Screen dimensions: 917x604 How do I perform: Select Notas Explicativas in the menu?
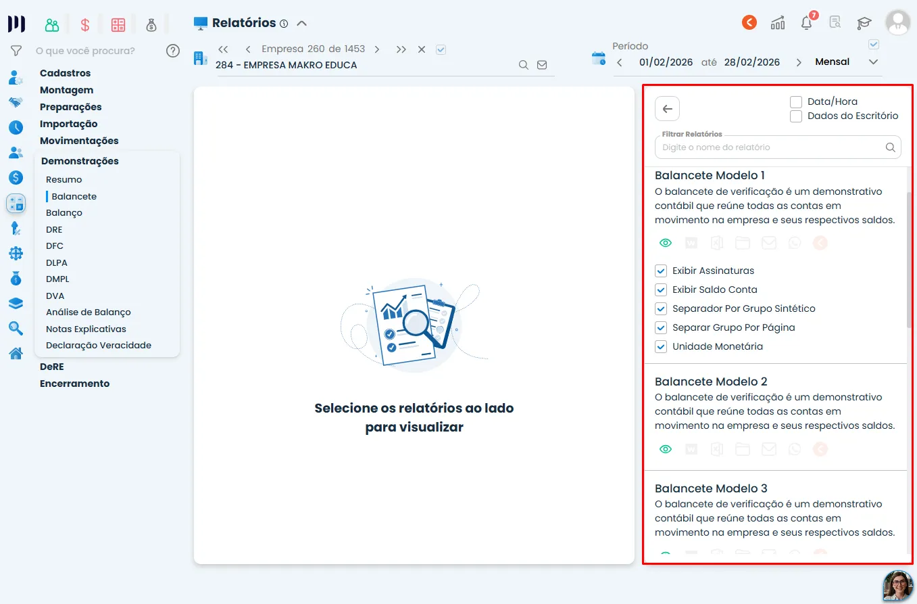[86, 329]
